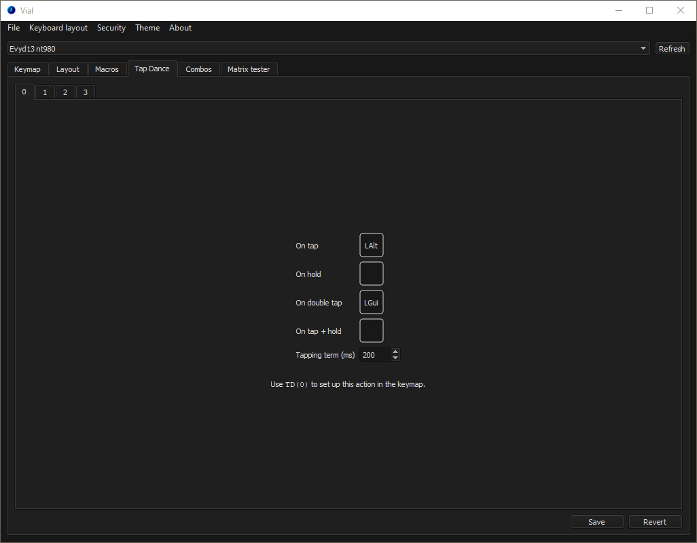697x543 pixels.
Task: Select tap dance entry tab 0
Action: coord(24,92)
